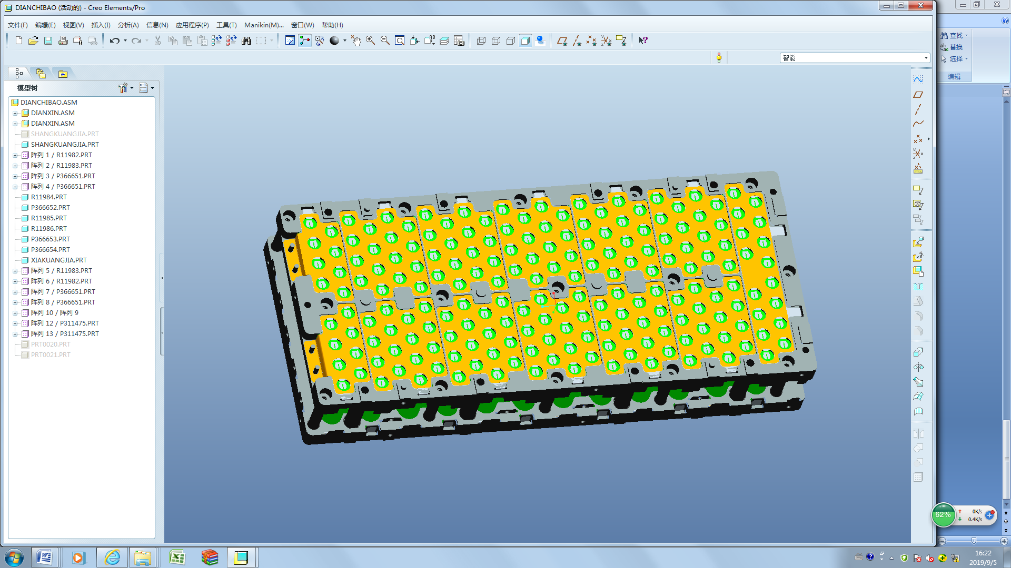Open the 窗口(W) menu

pos(303,25)
